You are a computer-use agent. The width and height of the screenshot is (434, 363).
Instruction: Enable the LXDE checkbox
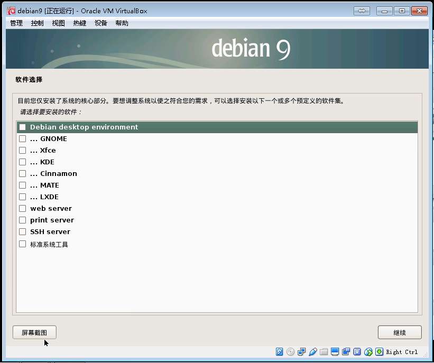22,197
